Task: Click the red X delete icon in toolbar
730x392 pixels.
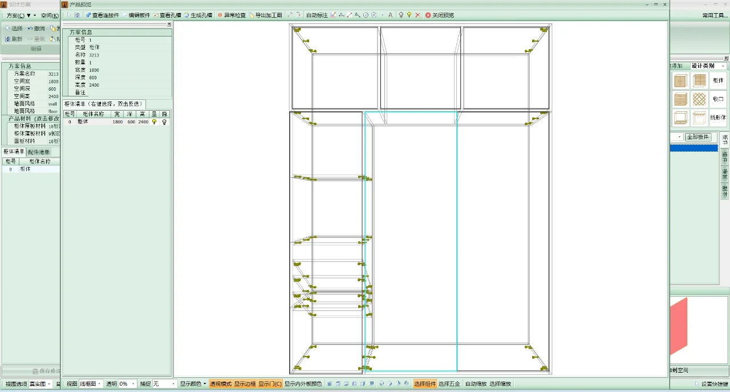Action: 417,15
